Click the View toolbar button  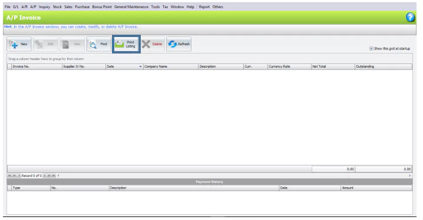[72, 44]
